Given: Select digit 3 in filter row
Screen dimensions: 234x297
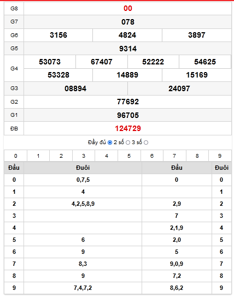Looking at the screenshot, I should click(x=84, y=156).
